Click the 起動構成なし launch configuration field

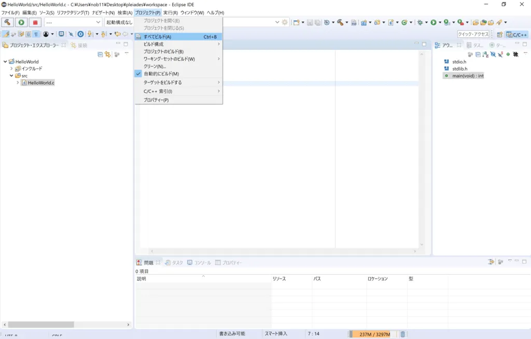tap(119, 22)
